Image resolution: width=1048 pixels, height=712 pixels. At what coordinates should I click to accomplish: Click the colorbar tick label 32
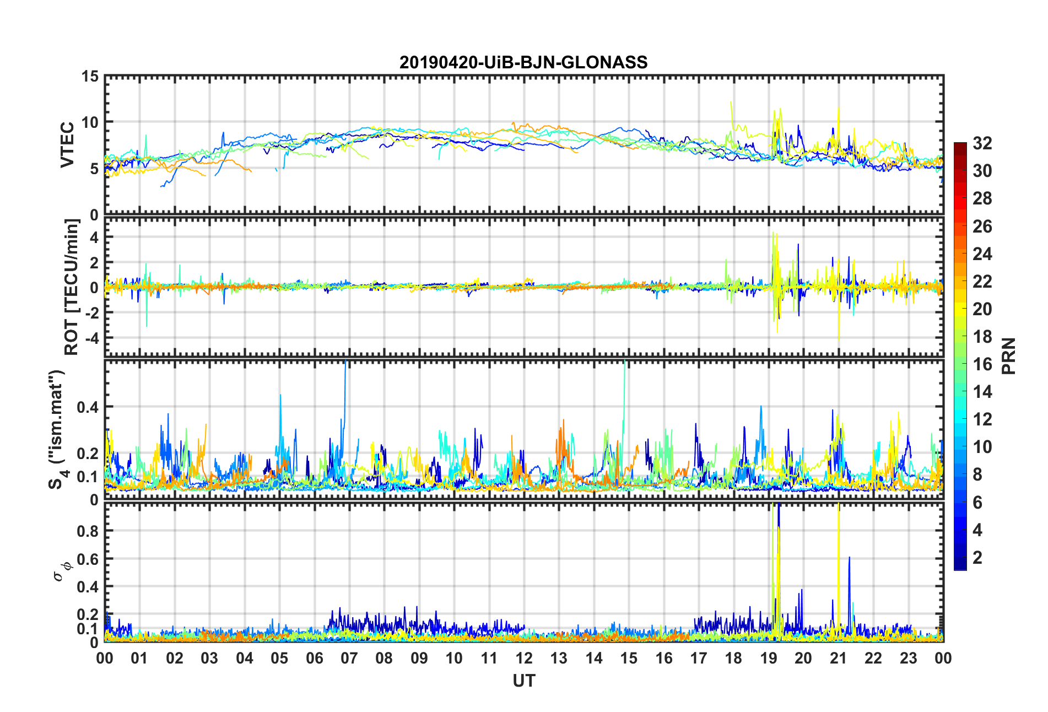pos(982,143)
